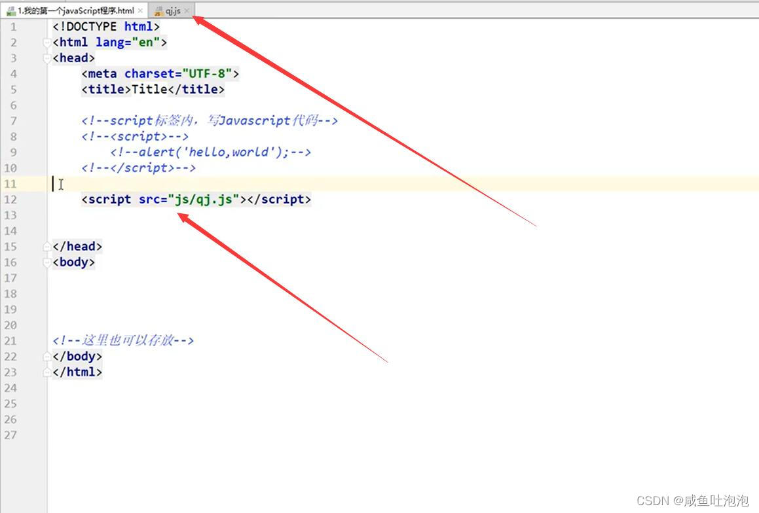Image resolution: width=759 pixels, height=513 pixels.
Task: Collapse the <html lang="en"> fold marker
Action: [47, 43]
